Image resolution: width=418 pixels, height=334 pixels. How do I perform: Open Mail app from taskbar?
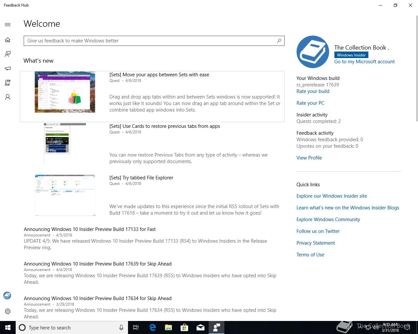pos(200,327)
